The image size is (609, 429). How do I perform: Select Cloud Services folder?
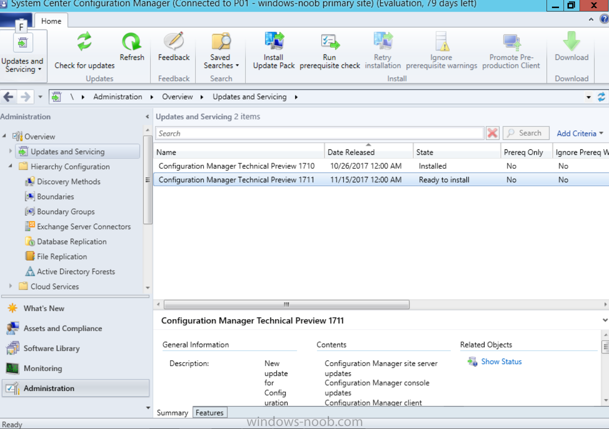coord(54,287)
